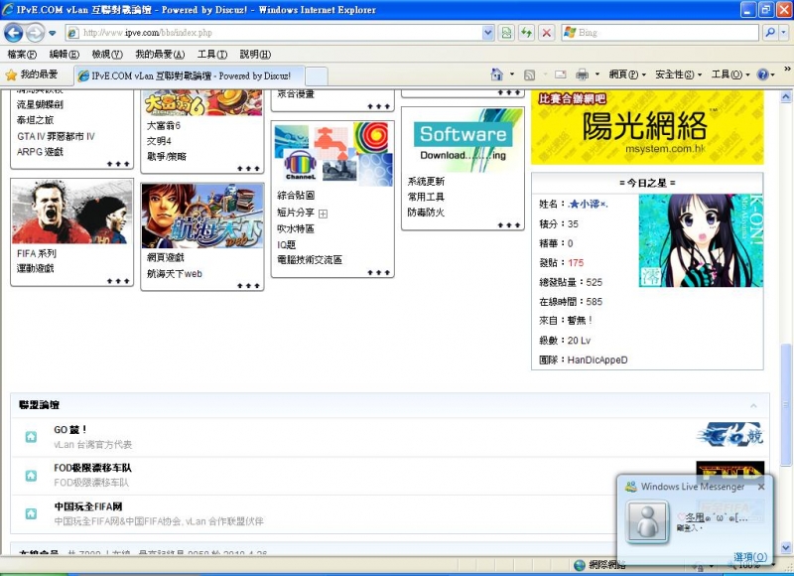Click the red Stop loading icon
Screen dimensions: 794x576
[545, 32]
